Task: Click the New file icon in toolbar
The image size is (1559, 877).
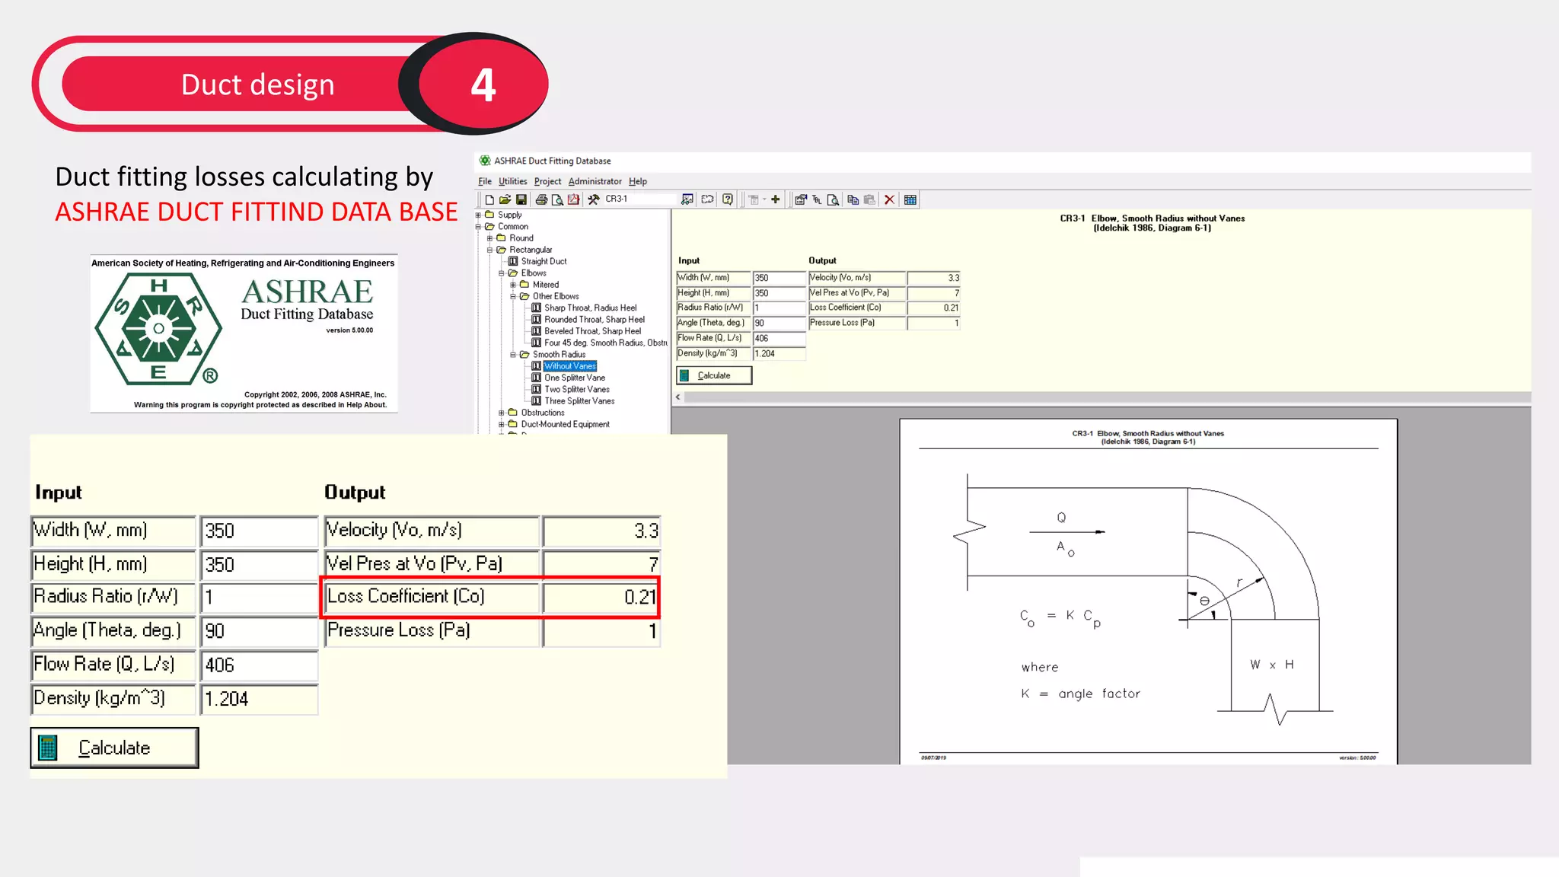Action: [x=489, y=199]
